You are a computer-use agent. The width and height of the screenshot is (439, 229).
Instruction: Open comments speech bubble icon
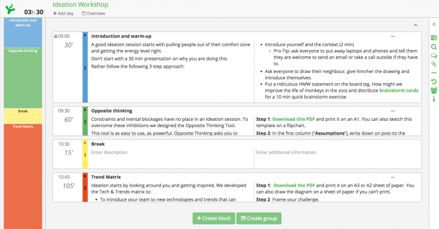pyautogui.click(x=434, y=56)
